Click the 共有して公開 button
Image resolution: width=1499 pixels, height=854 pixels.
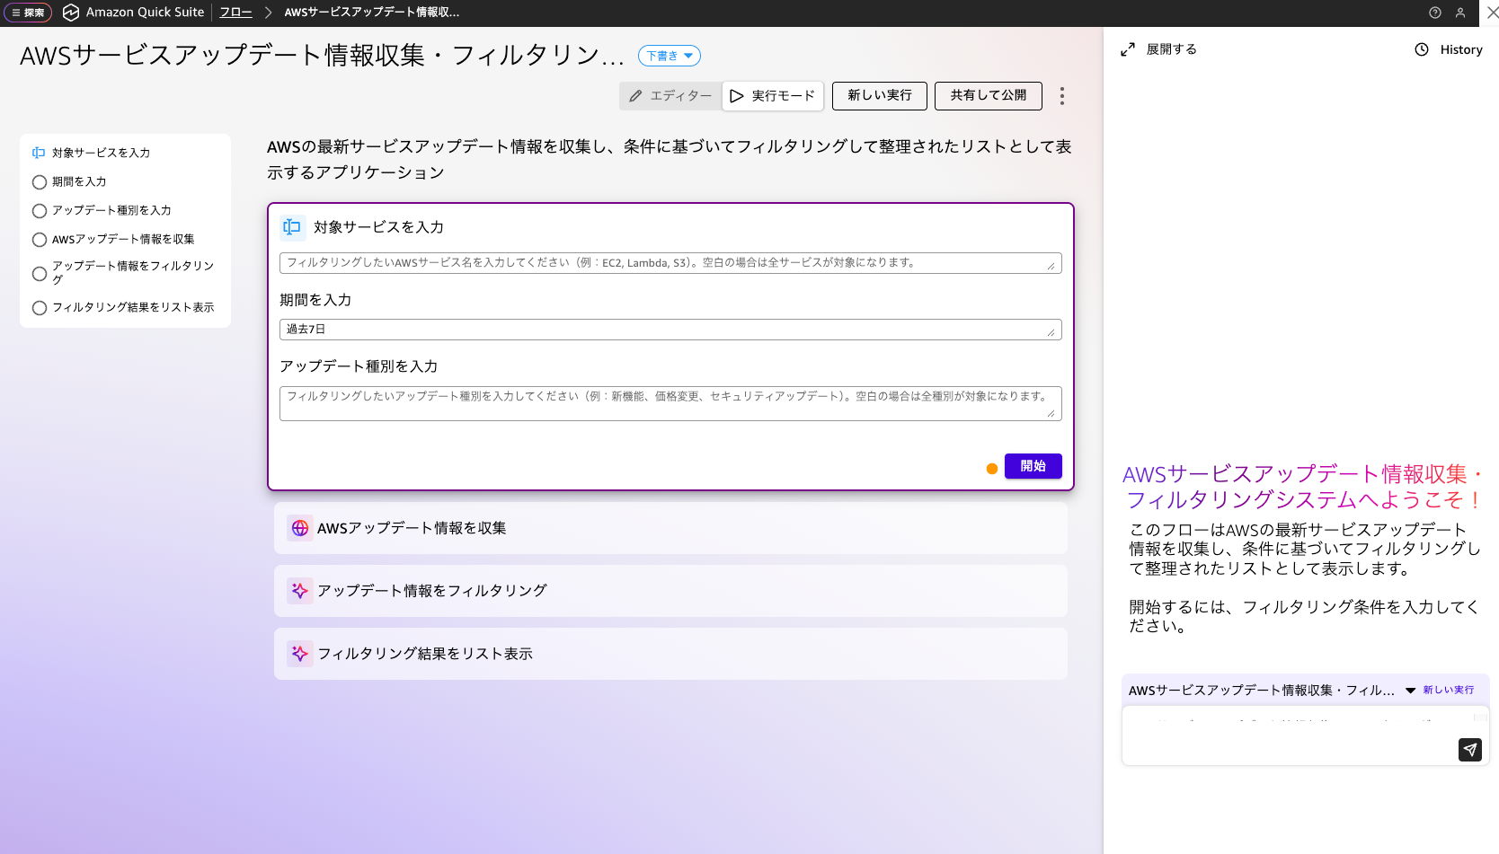point(988,96)
